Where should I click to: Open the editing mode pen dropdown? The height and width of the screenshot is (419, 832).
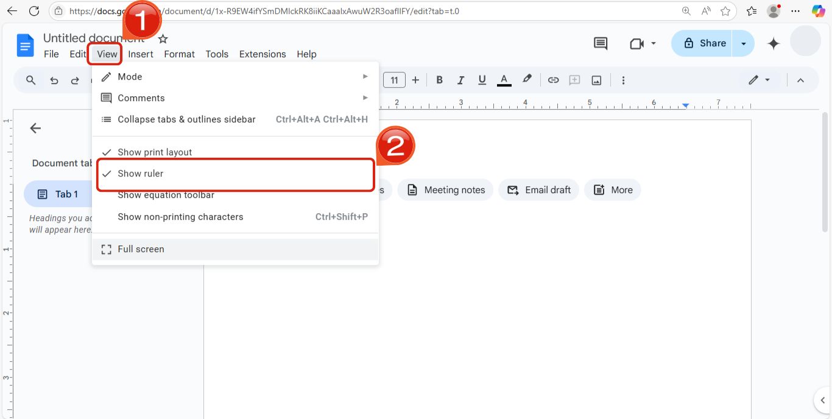coord(760,80)
